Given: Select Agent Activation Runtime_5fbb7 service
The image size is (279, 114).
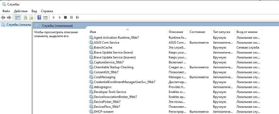Looking at the screenshot, I should coord(116,38).
